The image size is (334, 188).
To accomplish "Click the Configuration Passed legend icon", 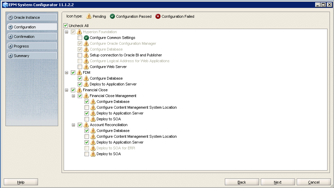I will pos(112,16).
